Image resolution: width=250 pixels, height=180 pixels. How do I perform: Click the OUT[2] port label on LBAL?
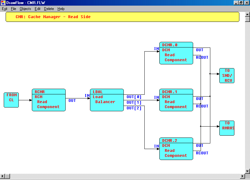134,108
